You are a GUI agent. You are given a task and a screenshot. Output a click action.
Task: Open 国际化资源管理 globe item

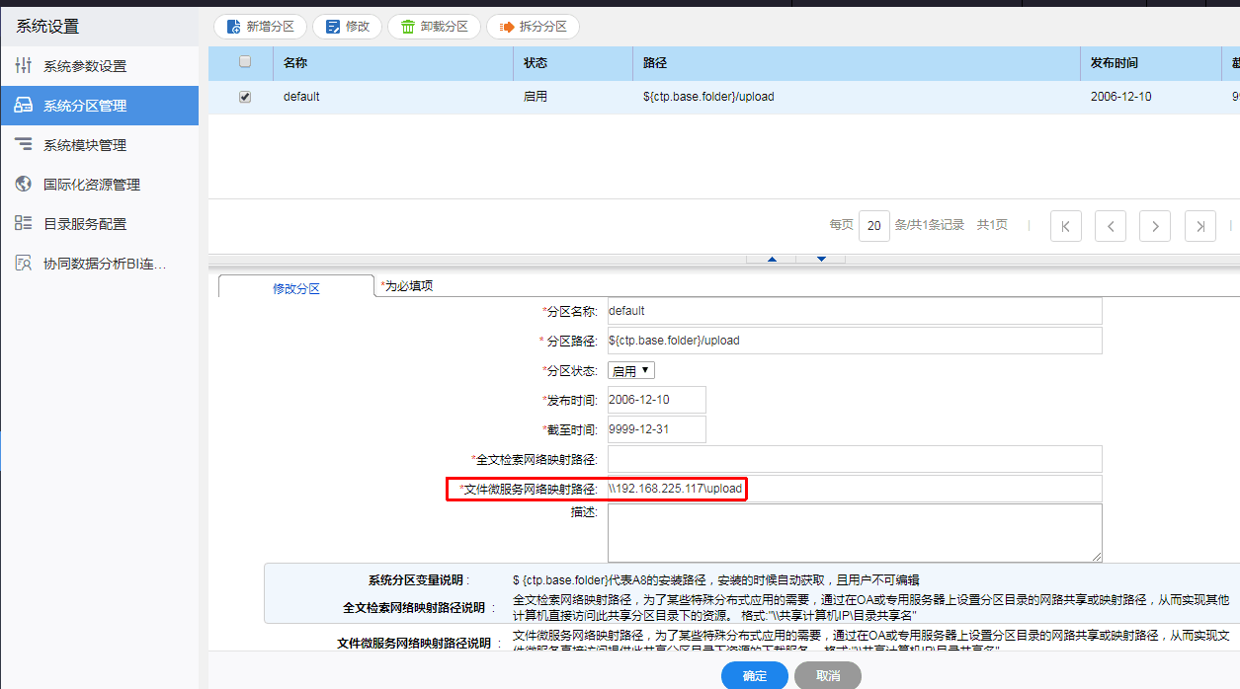pos(91,185)
